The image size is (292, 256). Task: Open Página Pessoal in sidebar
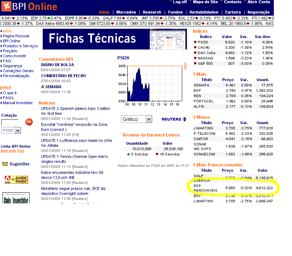(16, 36)
